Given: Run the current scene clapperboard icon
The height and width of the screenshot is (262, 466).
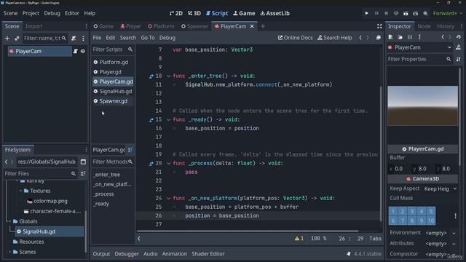Looking at the screenshot, I should (406, 13).
